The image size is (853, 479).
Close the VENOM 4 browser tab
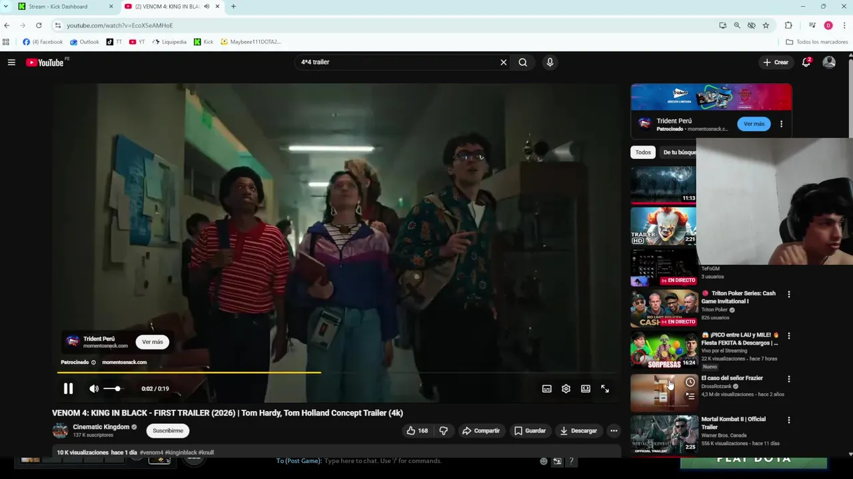(217, 7)
